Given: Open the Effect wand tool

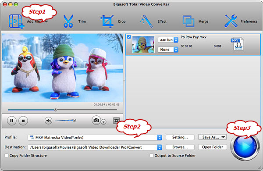Looking at the screenshot, I should point(146,21).
